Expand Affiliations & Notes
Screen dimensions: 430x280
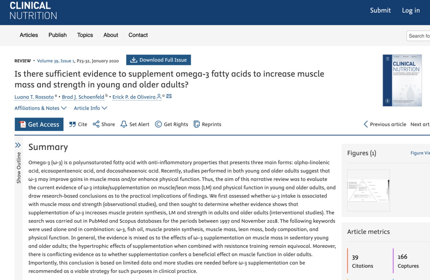[x=40, y=108]
